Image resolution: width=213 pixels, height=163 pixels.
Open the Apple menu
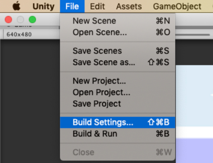(16, 6)
